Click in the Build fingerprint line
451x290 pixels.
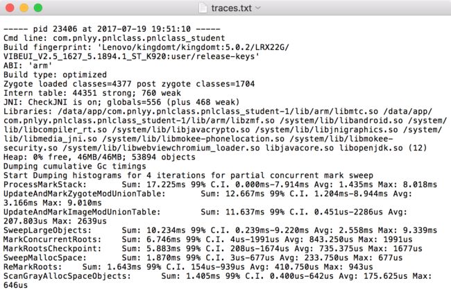pyautogui.click(x=146, y=47)
